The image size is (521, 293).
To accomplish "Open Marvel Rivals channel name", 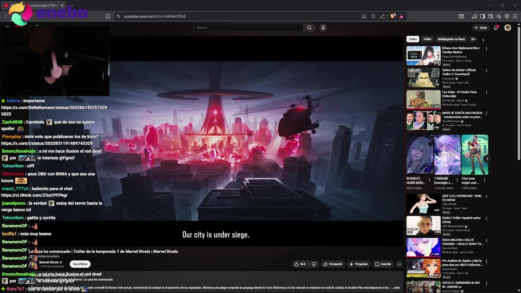I will click(x=49, y=262).
